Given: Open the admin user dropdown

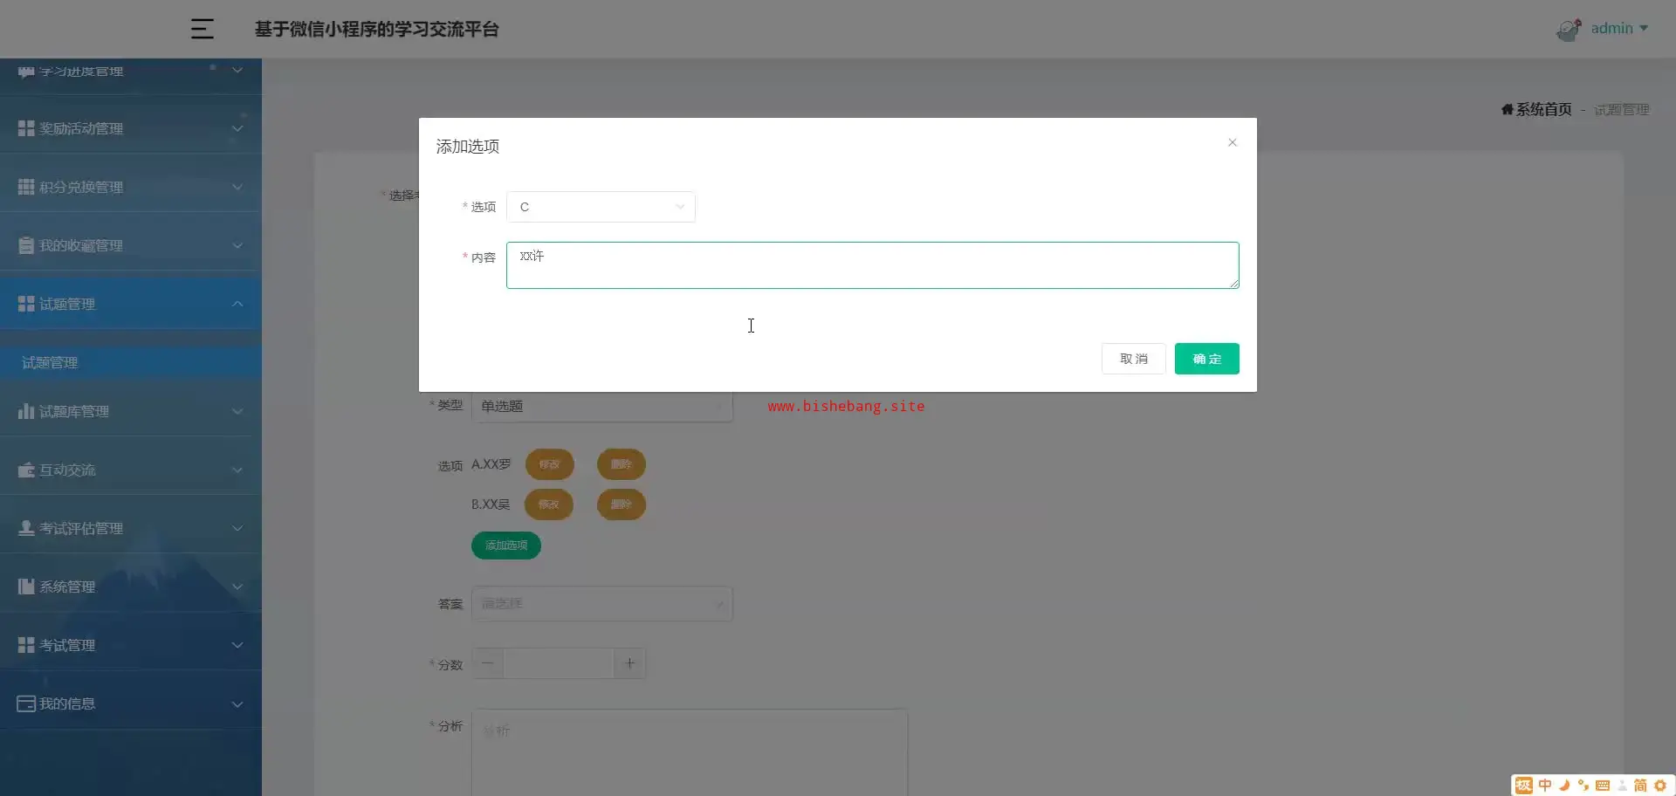Looking at the screenshot, I should click(1619, 28).
